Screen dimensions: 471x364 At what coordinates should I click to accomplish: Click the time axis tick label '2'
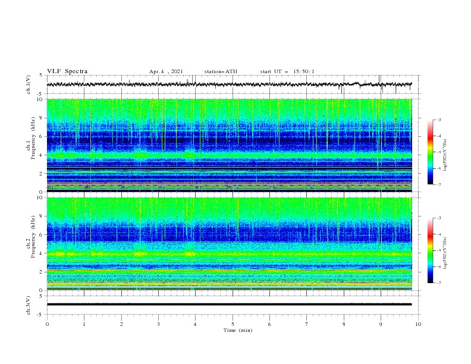[121, 324]
